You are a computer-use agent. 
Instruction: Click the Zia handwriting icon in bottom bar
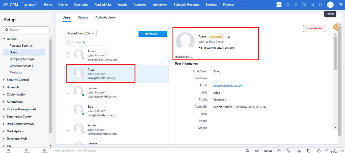click(x=299, y=151)
